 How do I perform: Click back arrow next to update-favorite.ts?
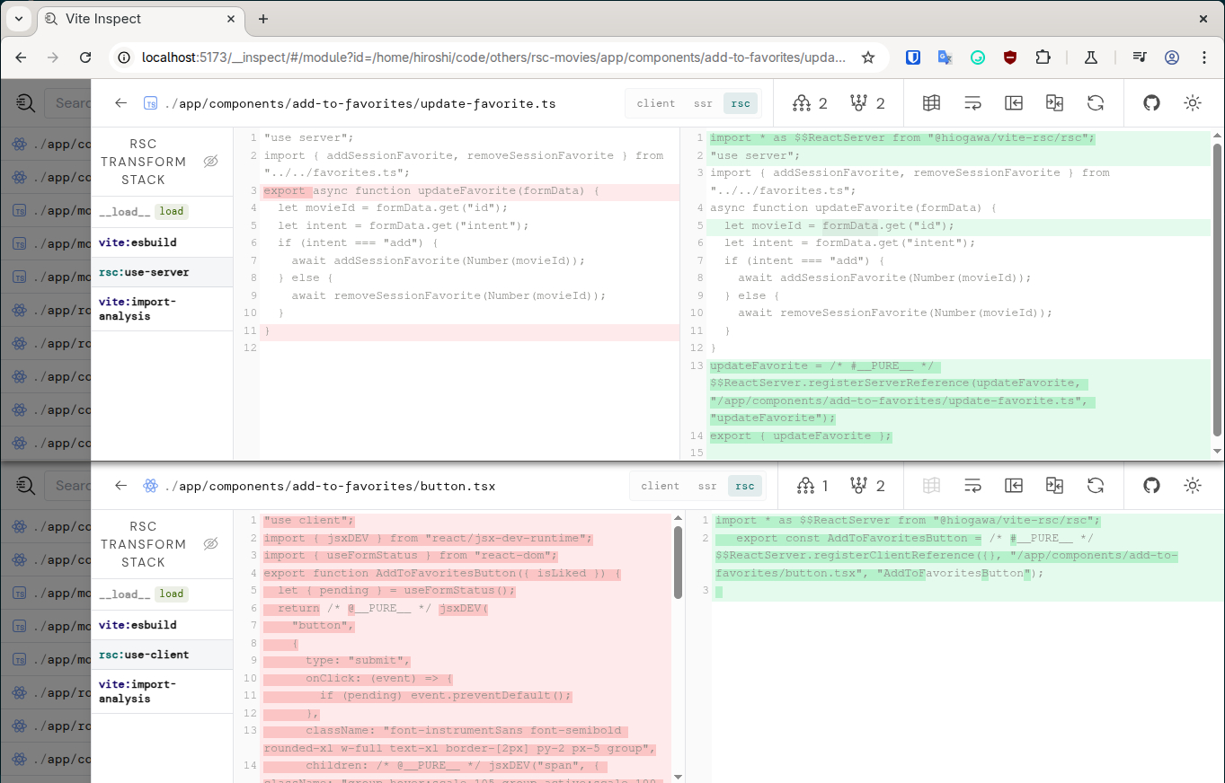pyautogui.click(x=121, y=103)
